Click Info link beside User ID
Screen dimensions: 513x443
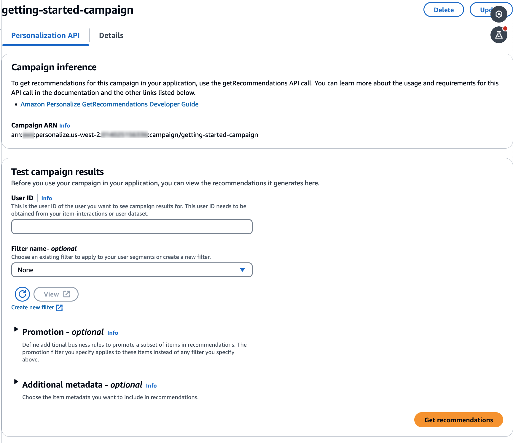coord(47,198)
